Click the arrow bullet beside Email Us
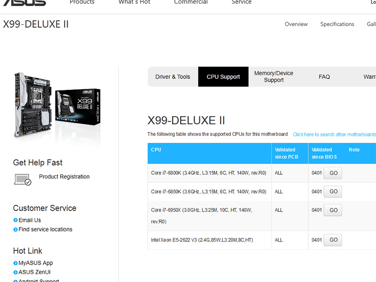The height and width of the screenshot is (282, 376). point(16,220)
